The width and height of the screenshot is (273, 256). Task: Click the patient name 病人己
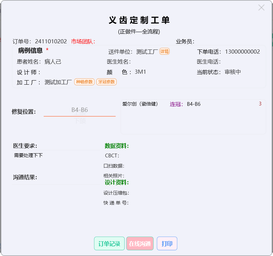point(53,62)
